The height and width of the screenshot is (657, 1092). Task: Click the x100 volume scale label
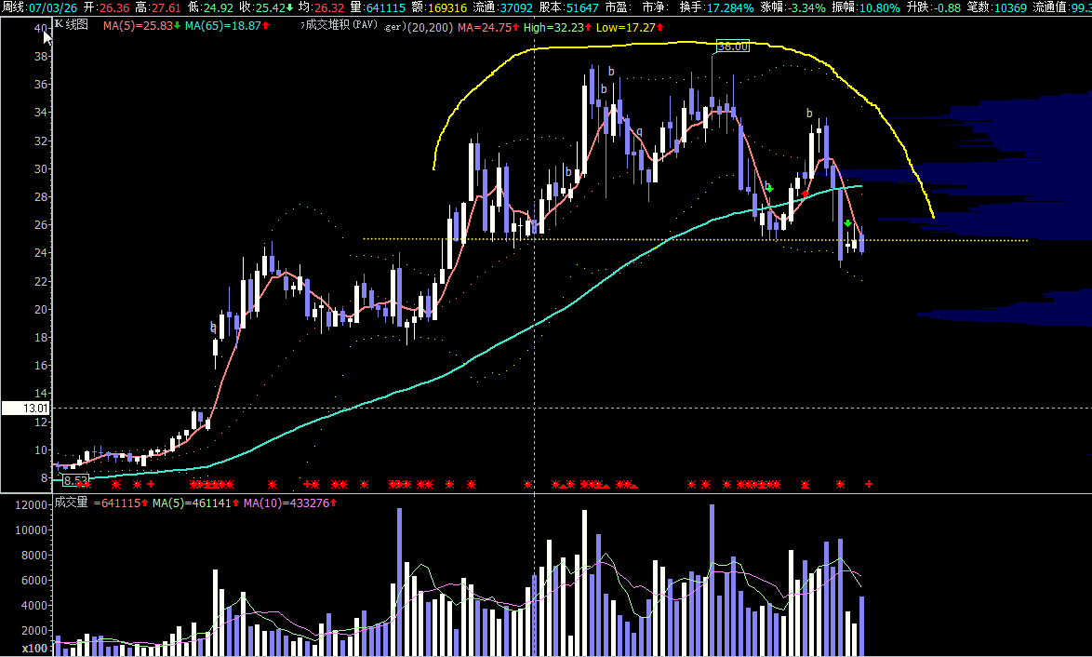[34, 649]
